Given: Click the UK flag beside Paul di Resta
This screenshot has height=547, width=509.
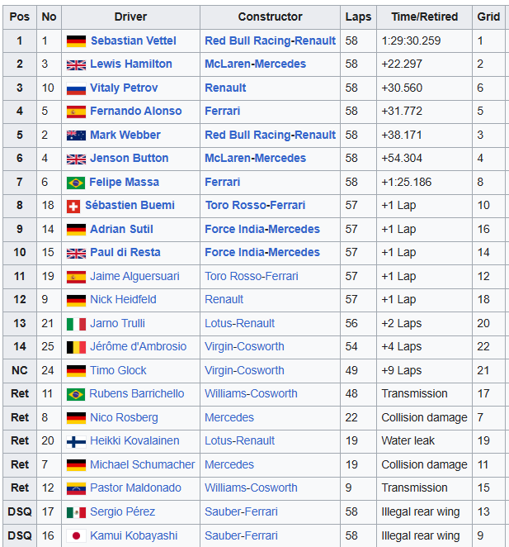Looking at the screenshot, I should (x=76, y=254).
